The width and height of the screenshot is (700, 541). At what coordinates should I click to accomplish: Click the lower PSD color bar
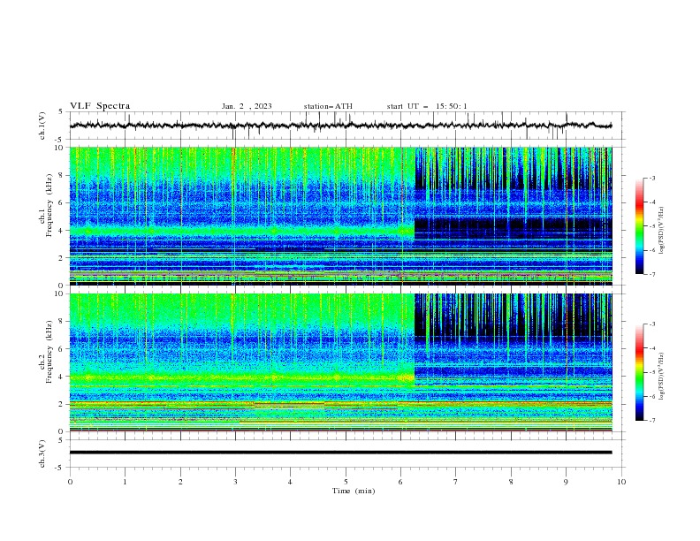(639, 372)
